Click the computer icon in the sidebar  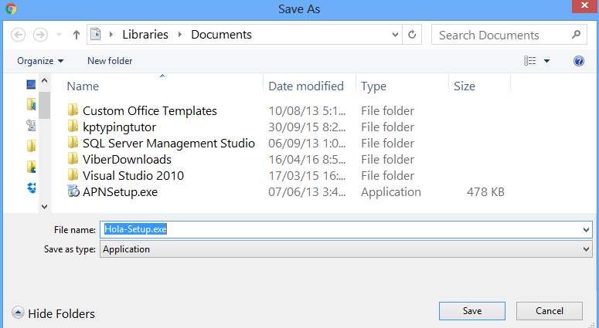point(32,84)
